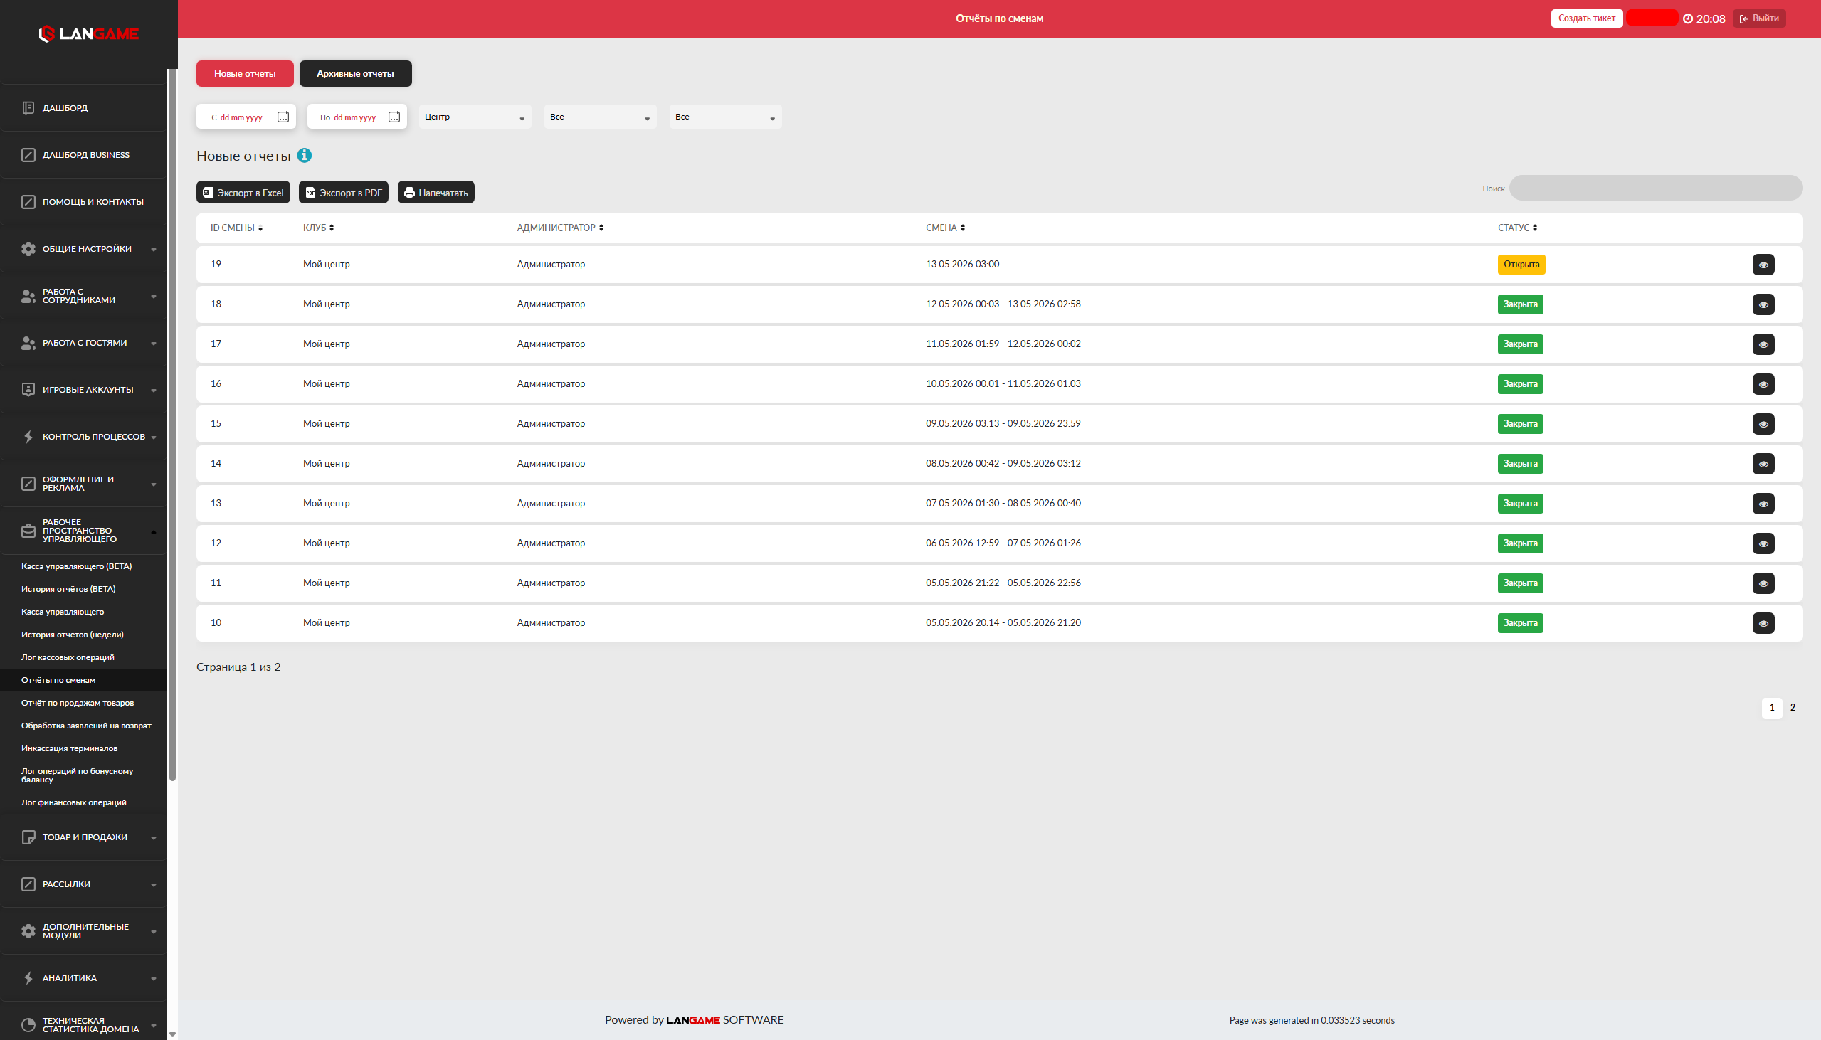Open the third filter dropdown showing Все

(x=725, y=117)
